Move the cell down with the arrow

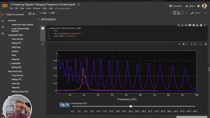182,25
